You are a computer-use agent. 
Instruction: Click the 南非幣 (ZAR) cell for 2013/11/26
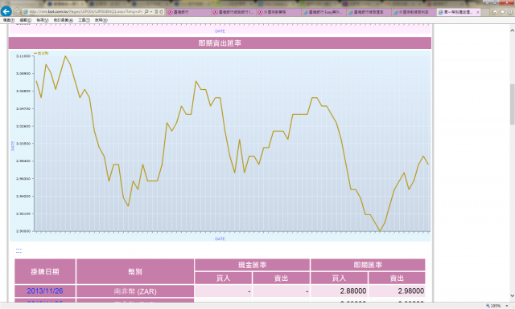click(x=135, y=291)
